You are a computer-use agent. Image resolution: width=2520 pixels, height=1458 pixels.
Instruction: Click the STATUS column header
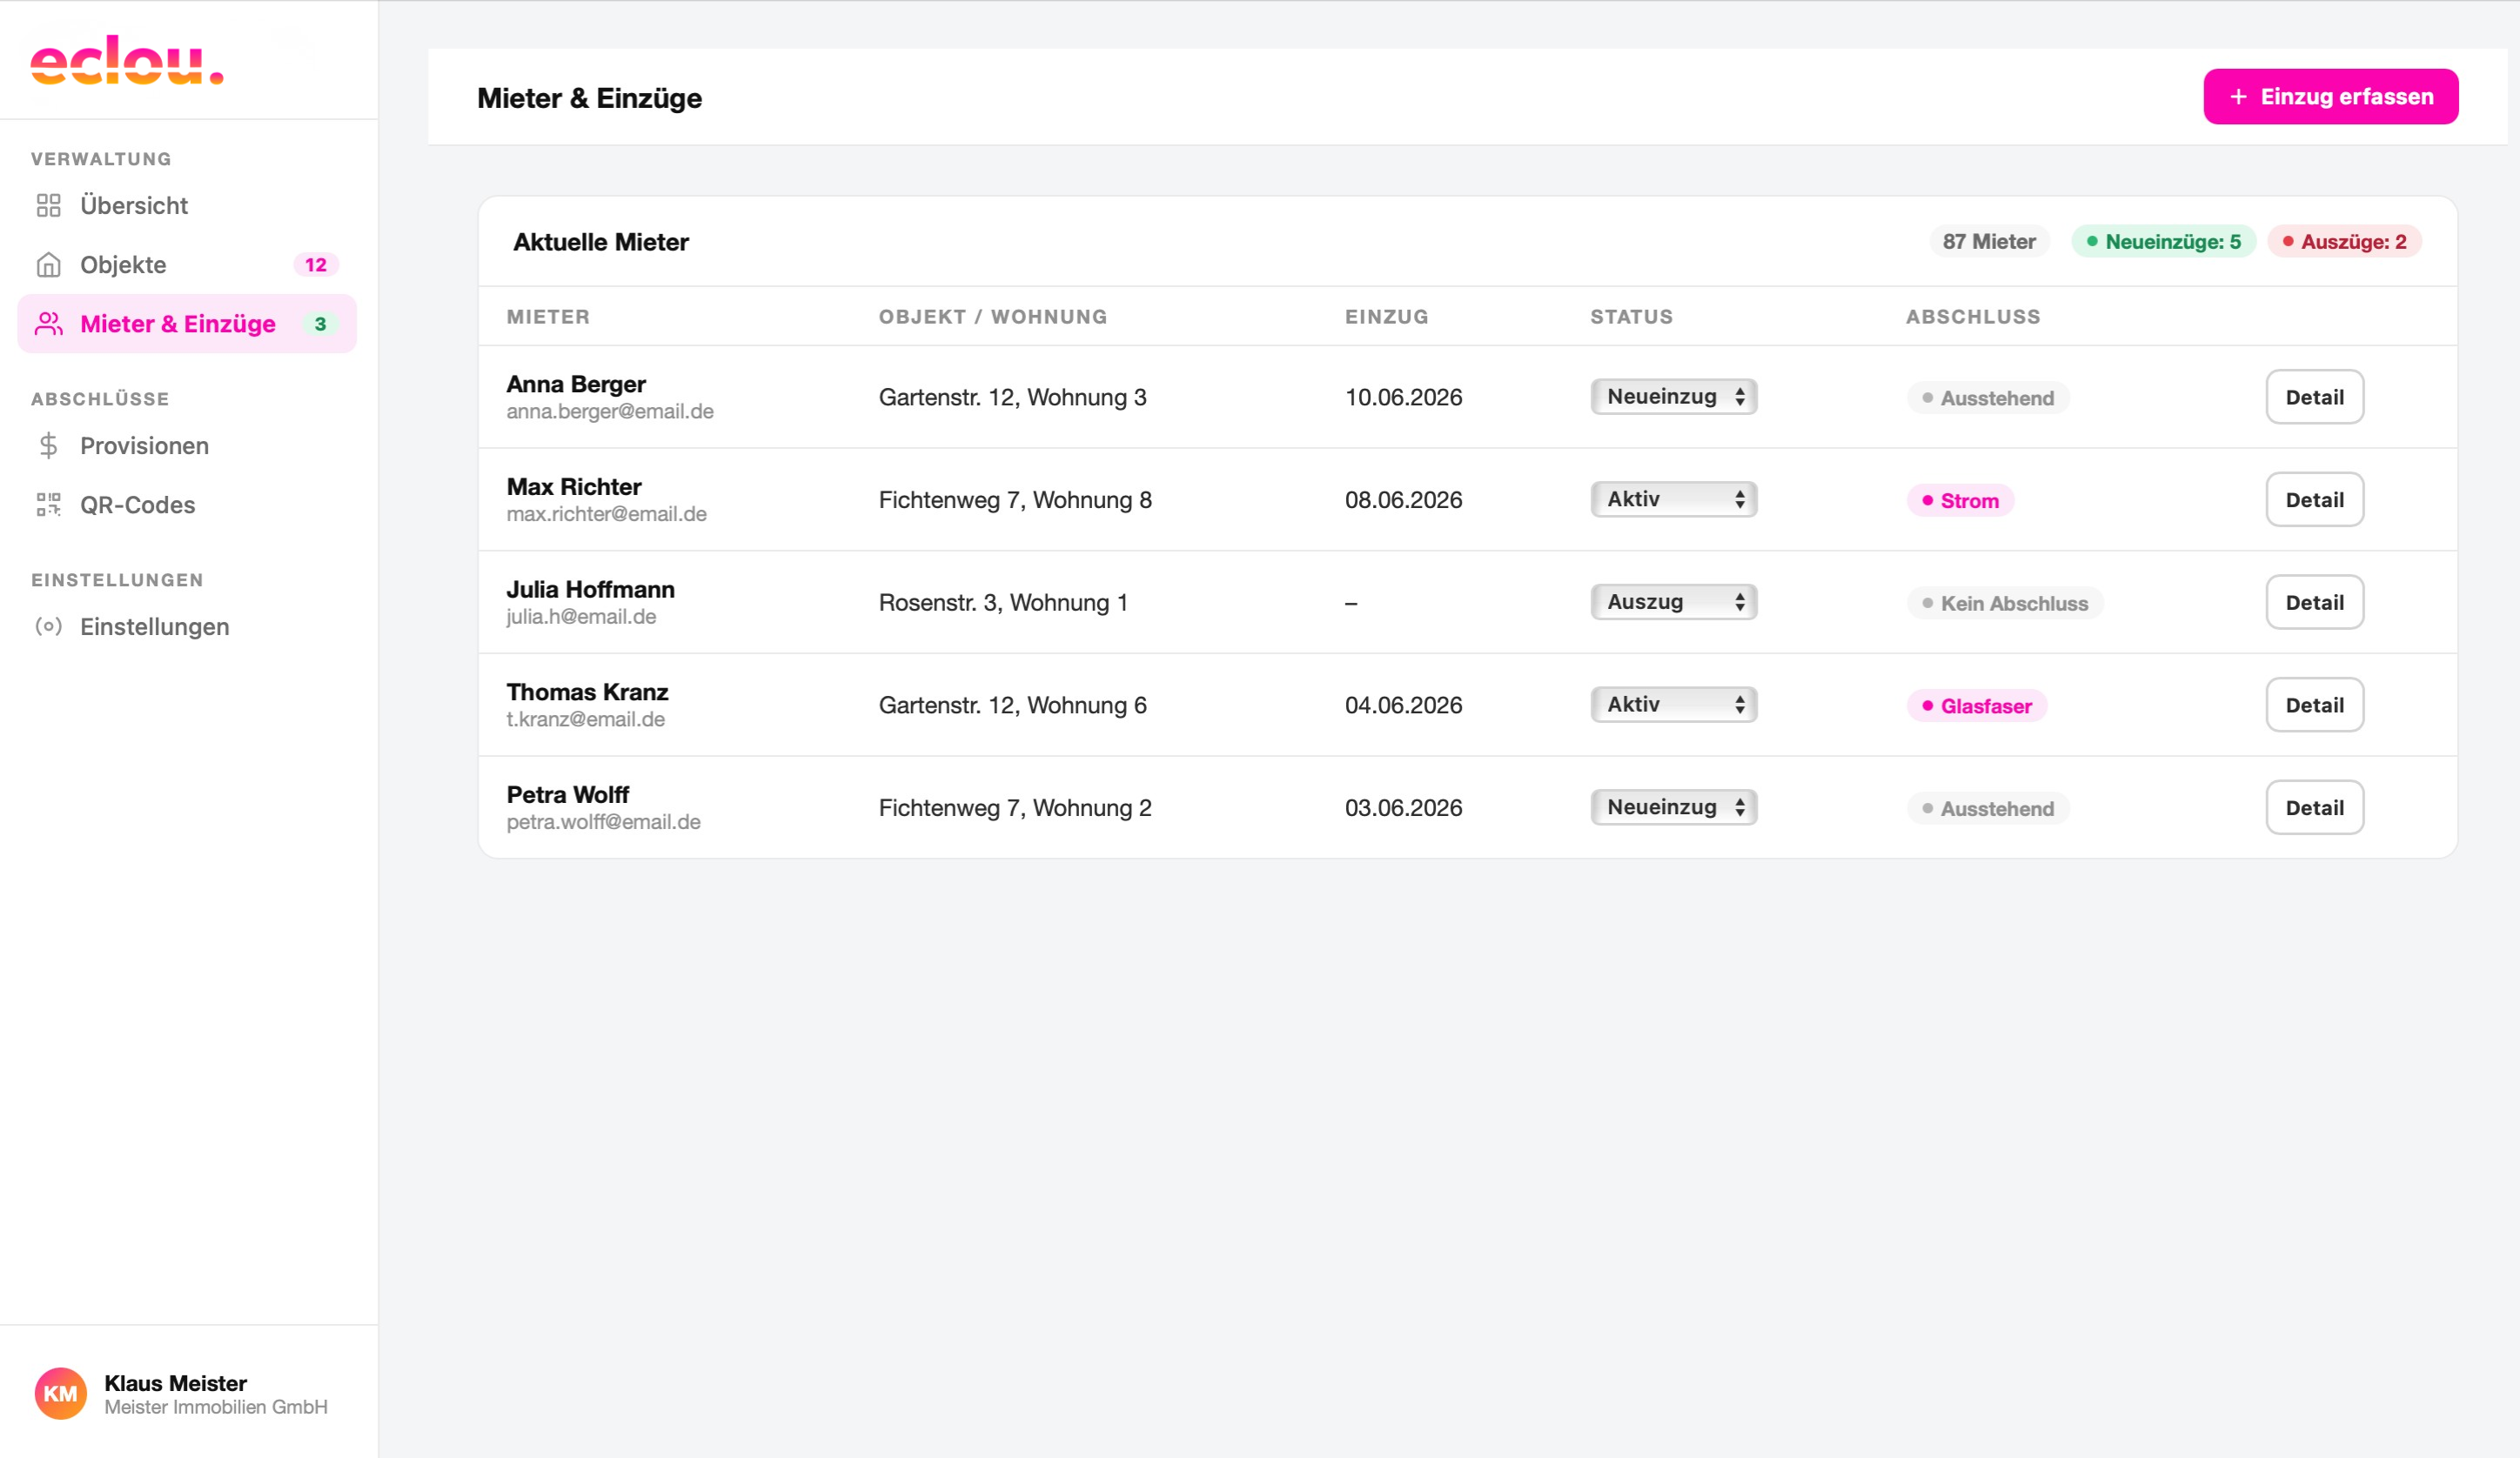tap(1631, 317)
